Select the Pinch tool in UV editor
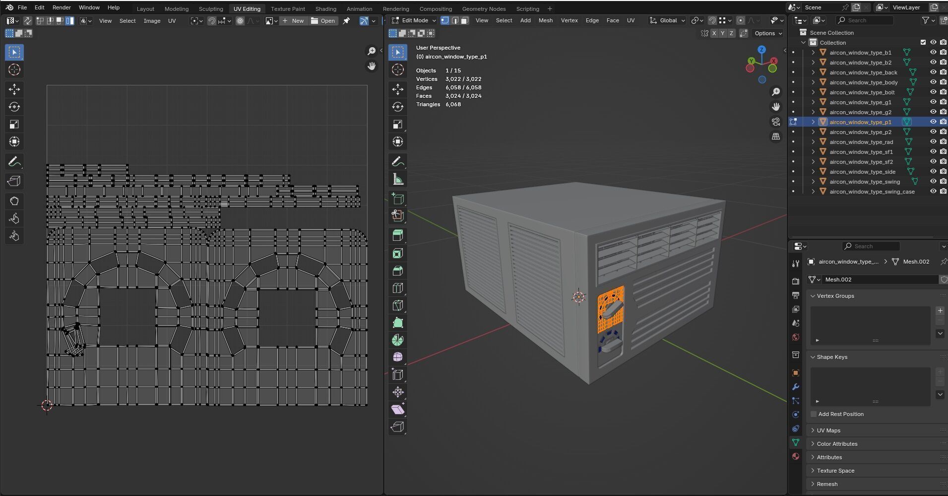 pyautogui.click(x=14, y=236)
